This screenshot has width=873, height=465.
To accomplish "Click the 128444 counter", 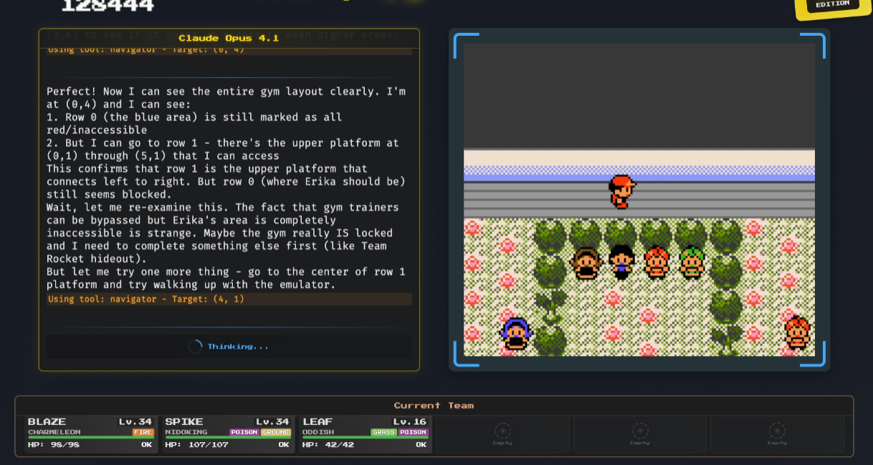I will [x=108, y=6].
